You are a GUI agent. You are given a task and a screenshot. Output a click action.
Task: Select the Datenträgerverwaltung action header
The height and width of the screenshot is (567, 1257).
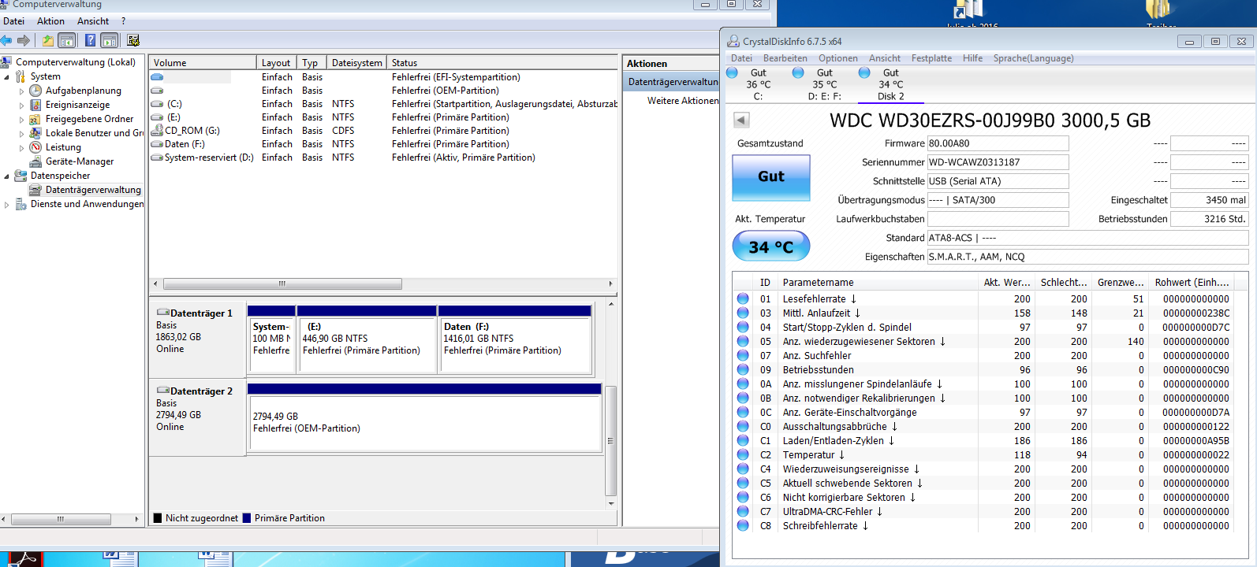click(x=672, y=82)
